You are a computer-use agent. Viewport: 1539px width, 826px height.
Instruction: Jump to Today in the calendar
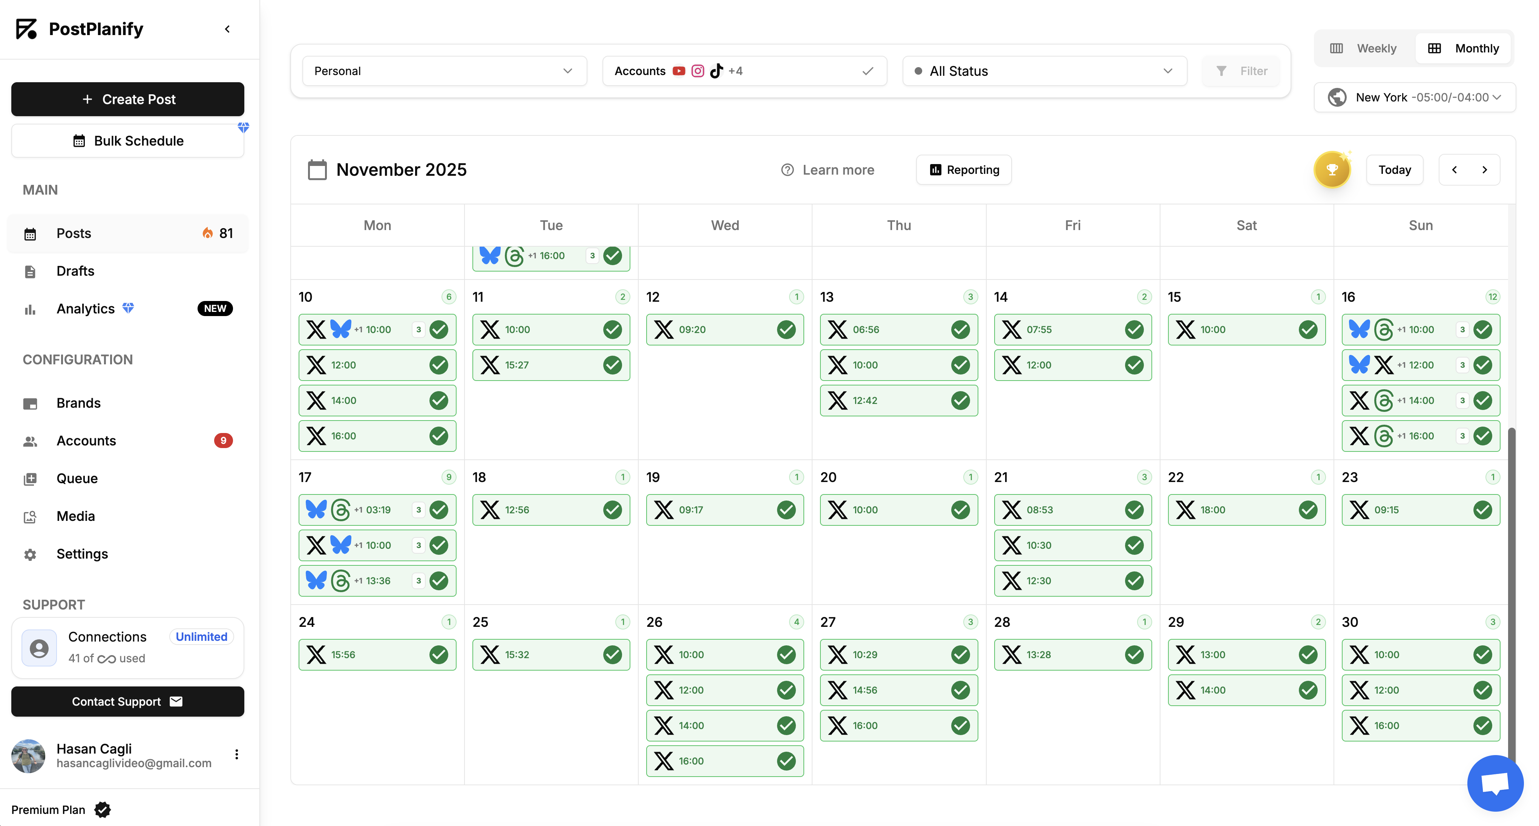coord(1395,170)
